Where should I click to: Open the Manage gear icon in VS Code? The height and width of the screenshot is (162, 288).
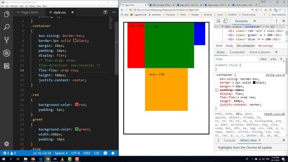coord(7,144)
